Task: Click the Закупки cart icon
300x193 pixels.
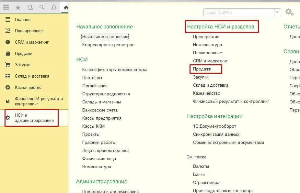Action: 8,65
